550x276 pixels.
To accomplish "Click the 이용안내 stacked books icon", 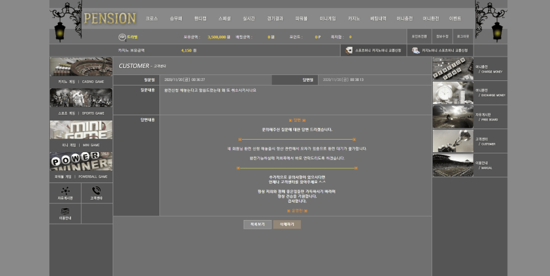I will 65,211.
